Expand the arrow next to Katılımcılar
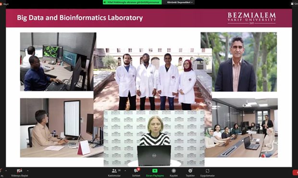Screen dimensions: 298x178 (x=125, y=171)
